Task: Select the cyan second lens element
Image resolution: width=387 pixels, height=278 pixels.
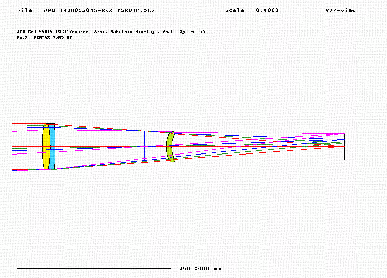Action: coord(52,146)
